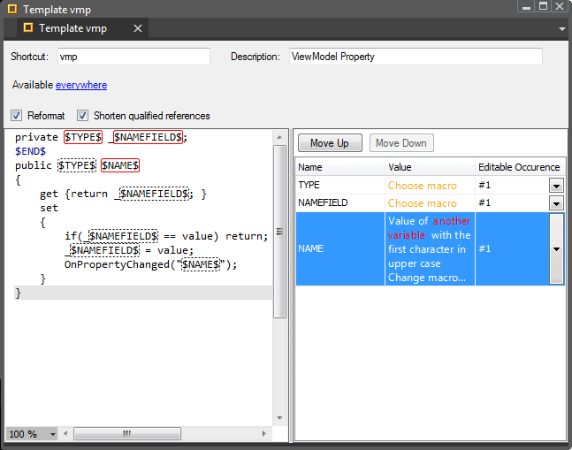Click the code editor scroll up arrow

[279, 137]
